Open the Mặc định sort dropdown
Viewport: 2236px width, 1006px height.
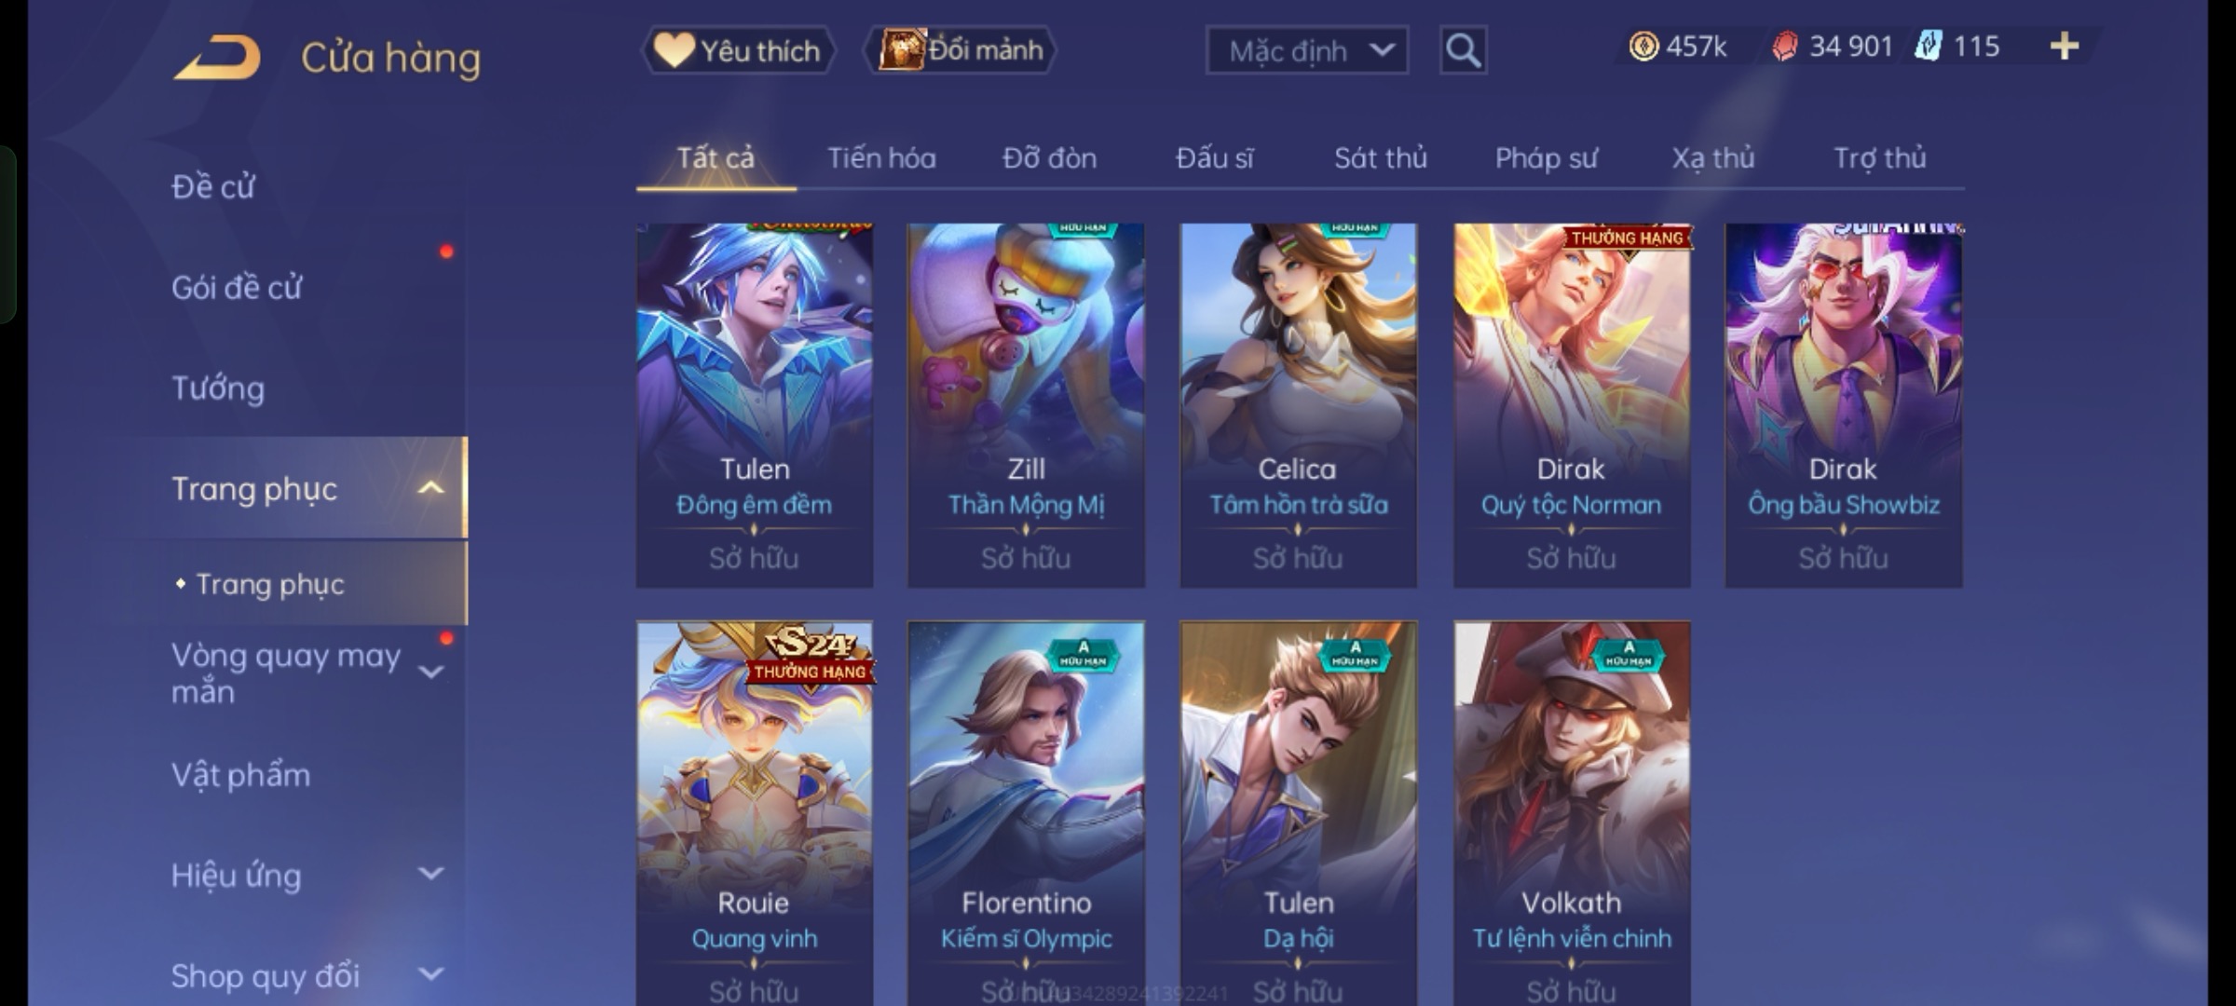coord(1306,50)
